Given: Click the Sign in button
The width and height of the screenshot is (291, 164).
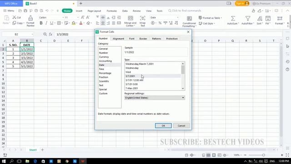Looking at the screenshot, I should point(242,3).
